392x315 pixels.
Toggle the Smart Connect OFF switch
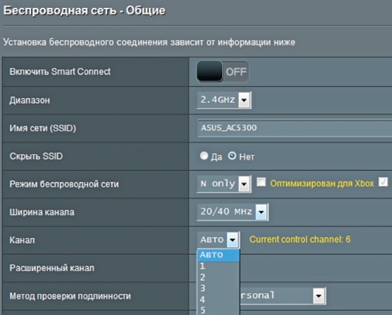222,72
